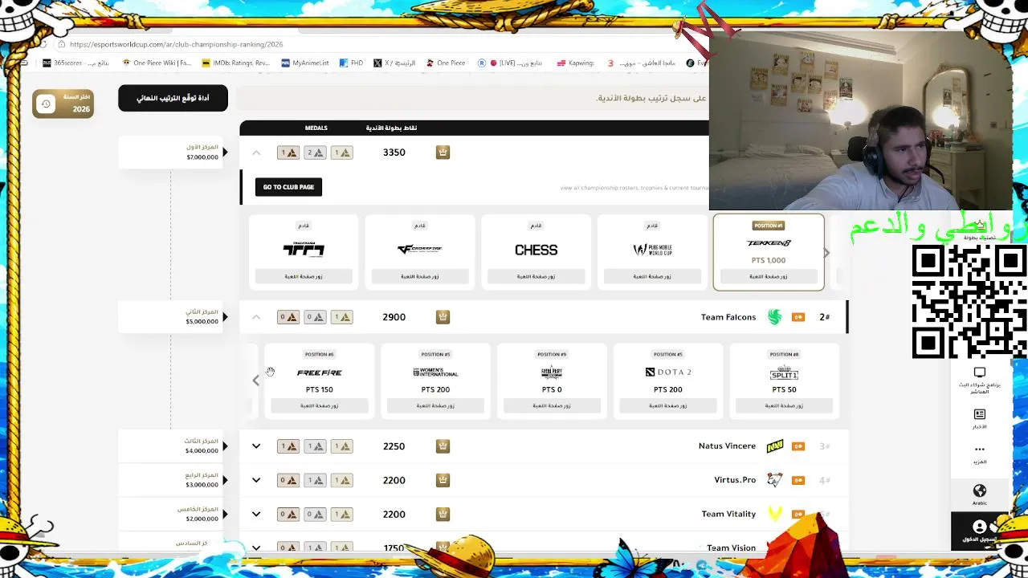Click visit game page under CHESS
The width and height of the screenshot is (1028, 578).
pos(536,276)
